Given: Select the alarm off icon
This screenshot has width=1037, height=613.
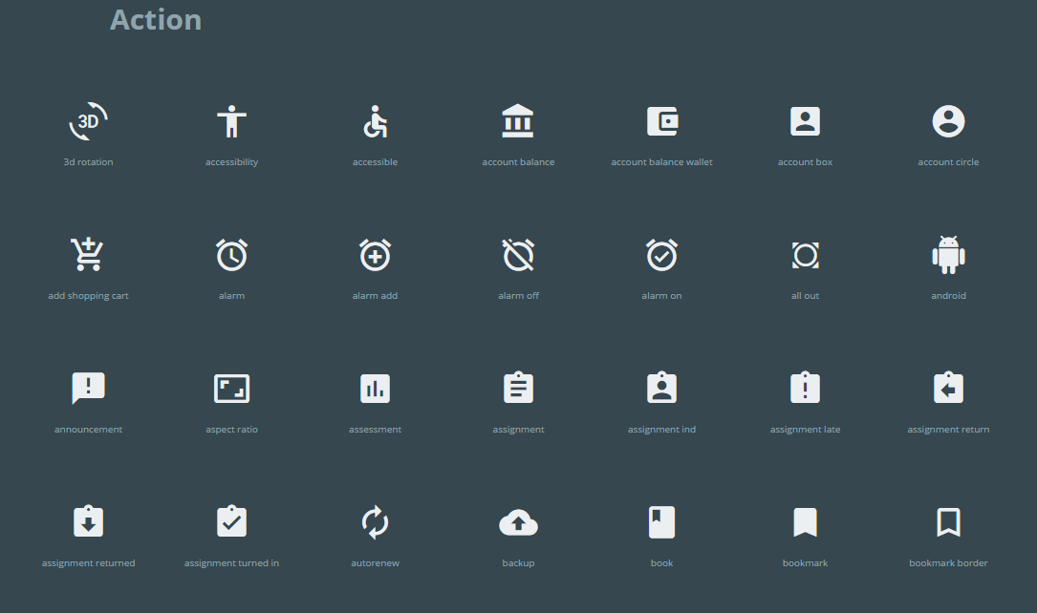Looking at the screenshot, I should tap(518, 255).
